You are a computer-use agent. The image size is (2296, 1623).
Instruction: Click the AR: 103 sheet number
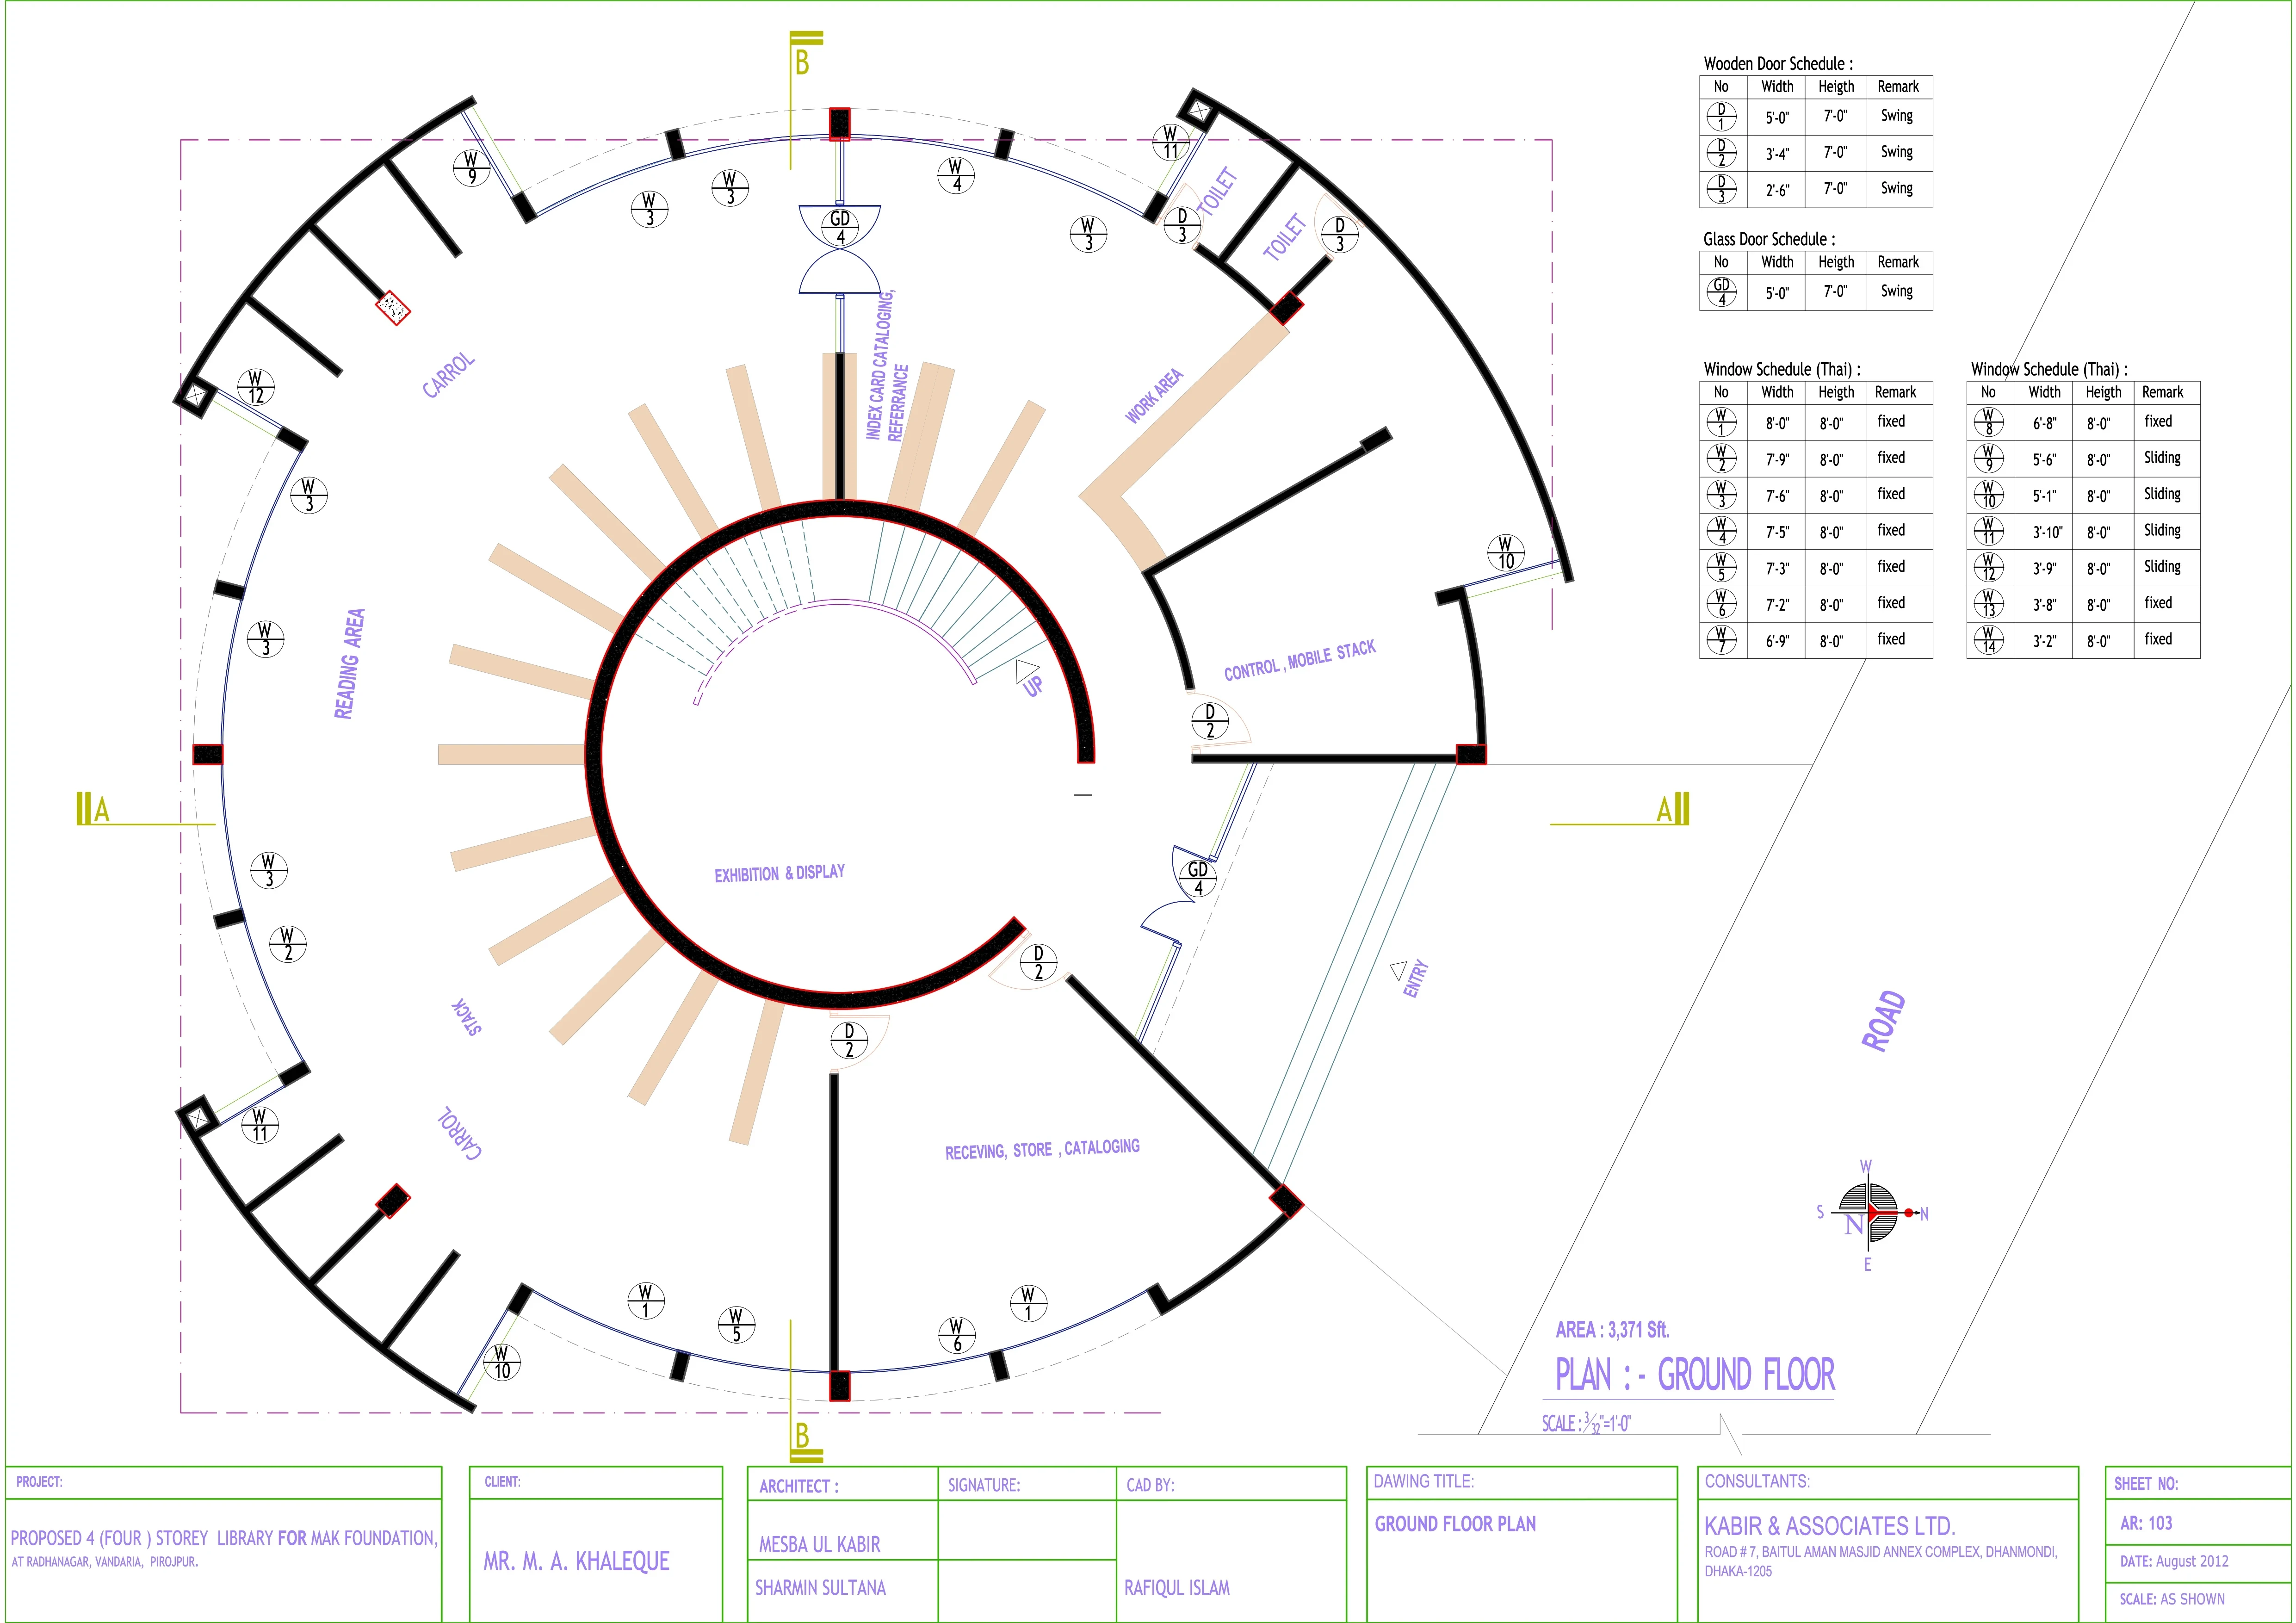coord(2146,1523)
